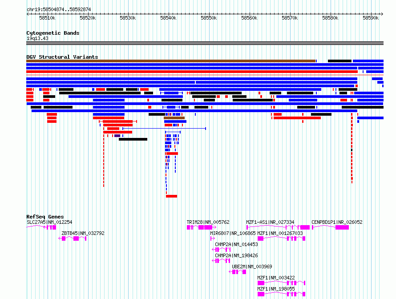The height and width of the screenshot is (299, 396).
Task: Click the SLC27A5|NM_012254 gene label
Action: click(x=49, y=222)
